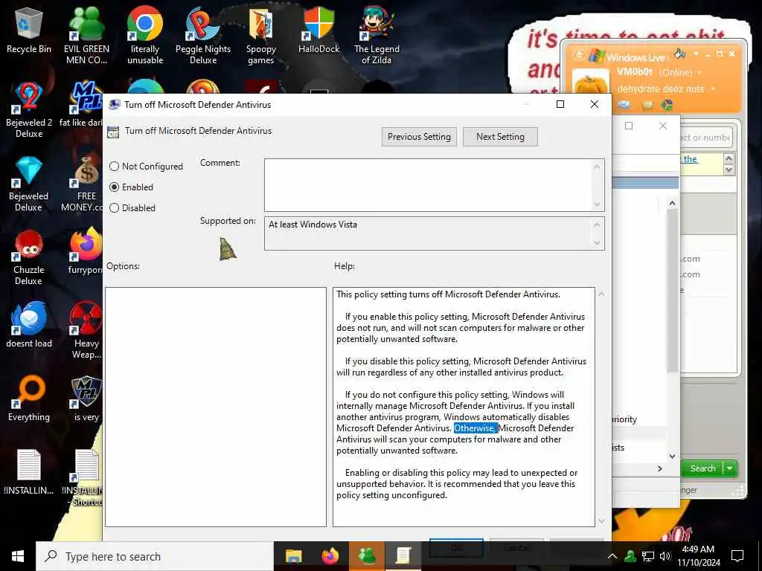Click the Messenger contact search field

(x=706, y=138)
